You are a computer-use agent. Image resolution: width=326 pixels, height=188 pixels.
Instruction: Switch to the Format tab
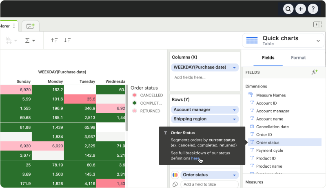(298, 58)
